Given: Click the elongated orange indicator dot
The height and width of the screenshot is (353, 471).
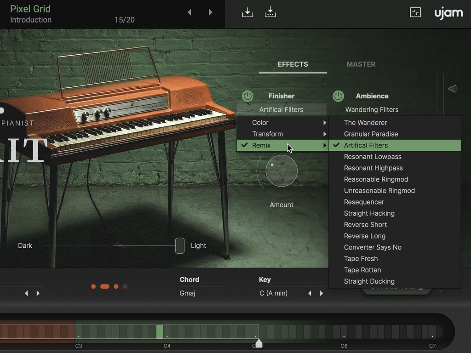Looking at the screenshot, I should 104,287.
